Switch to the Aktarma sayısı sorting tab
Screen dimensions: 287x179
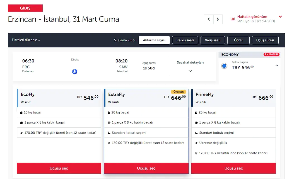(x=154, y=40)
